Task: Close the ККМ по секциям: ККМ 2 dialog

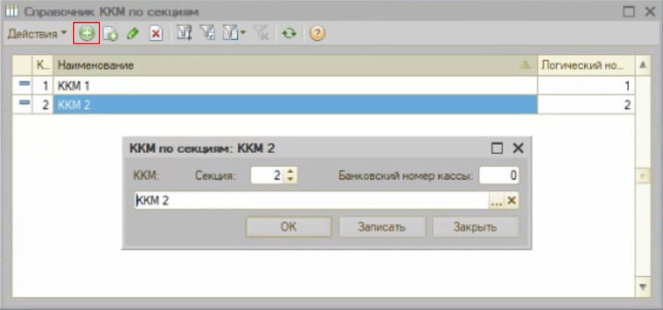Action: pos(518,148)
